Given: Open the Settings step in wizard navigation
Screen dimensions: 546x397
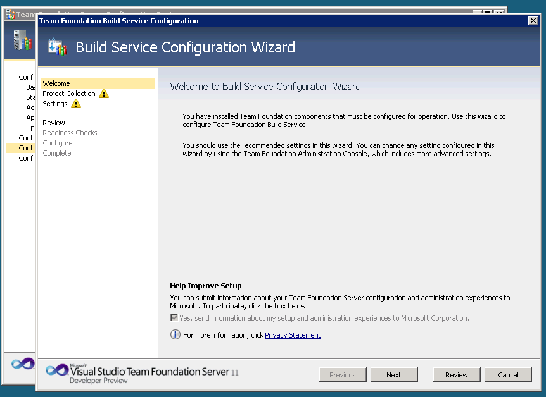Looking at the screenshot, I should (55, 104).
